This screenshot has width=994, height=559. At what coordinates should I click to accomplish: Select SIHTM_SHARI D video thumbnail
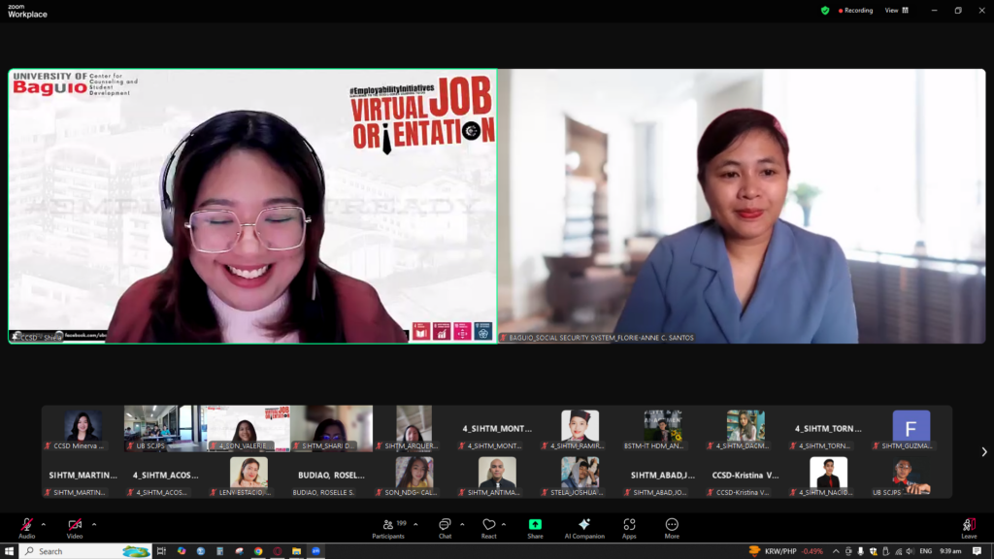(x=332, y=429)
